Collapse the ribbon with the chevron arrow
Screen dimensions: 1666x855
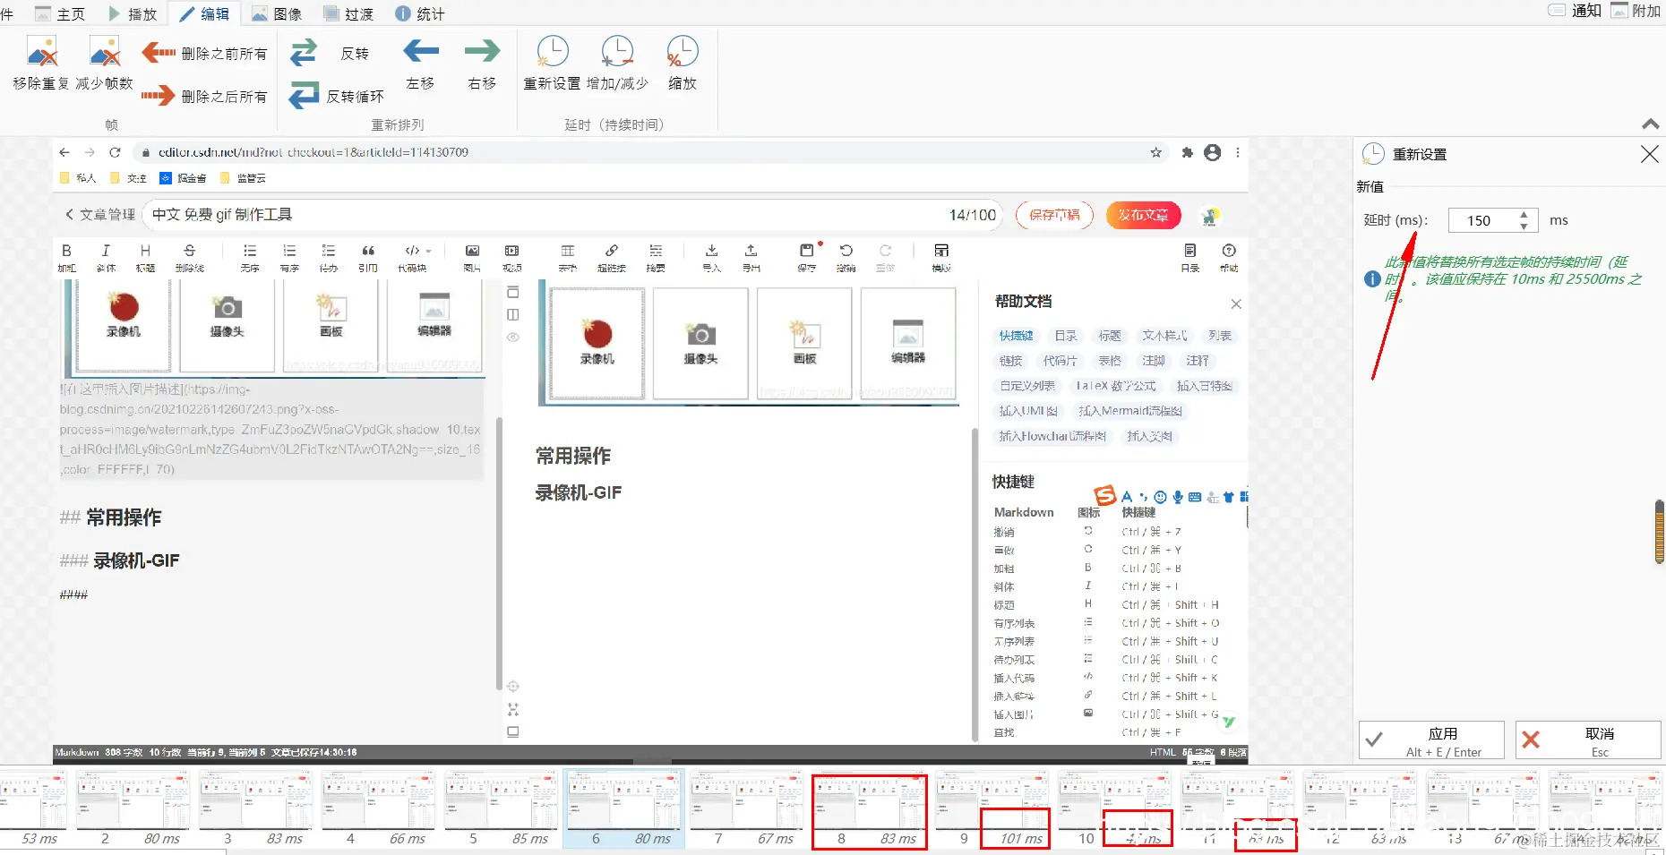click(x=1650, y=124)
